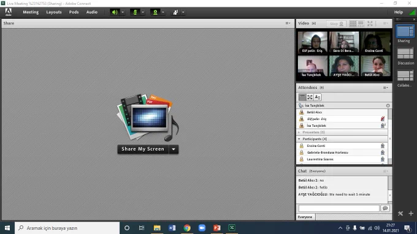Select the Everyone chat tab
Image resolution: width=417 pixels, height=234 pixels.
pos(305,217)
